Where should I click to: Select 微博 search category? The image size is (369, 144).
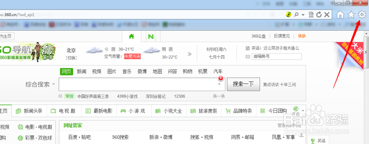click(142, 72)
